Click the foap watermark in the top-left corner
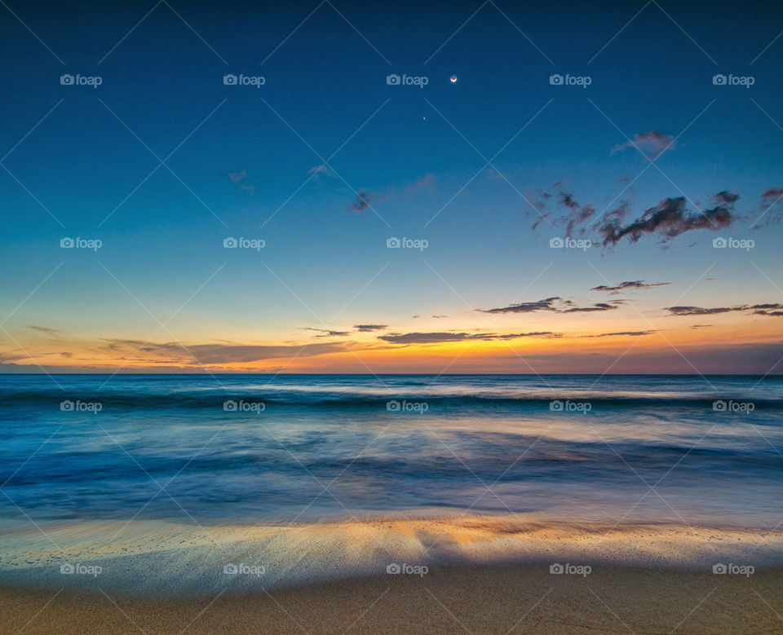This screenshot has width=783, height=635. (x=81, y=81)
